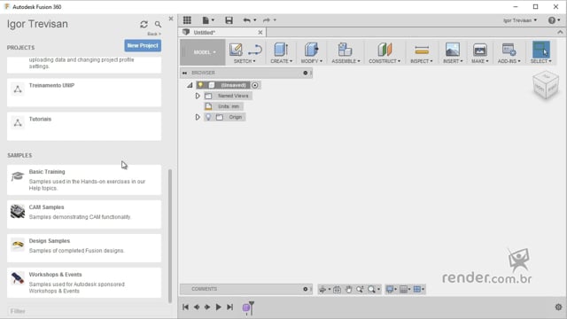Collapse the (Unsaved) root node

point(190,85)
